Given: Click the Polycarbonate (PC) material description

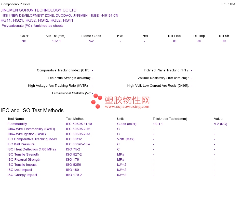Looking at the screenshot, I should coord(32,26).
